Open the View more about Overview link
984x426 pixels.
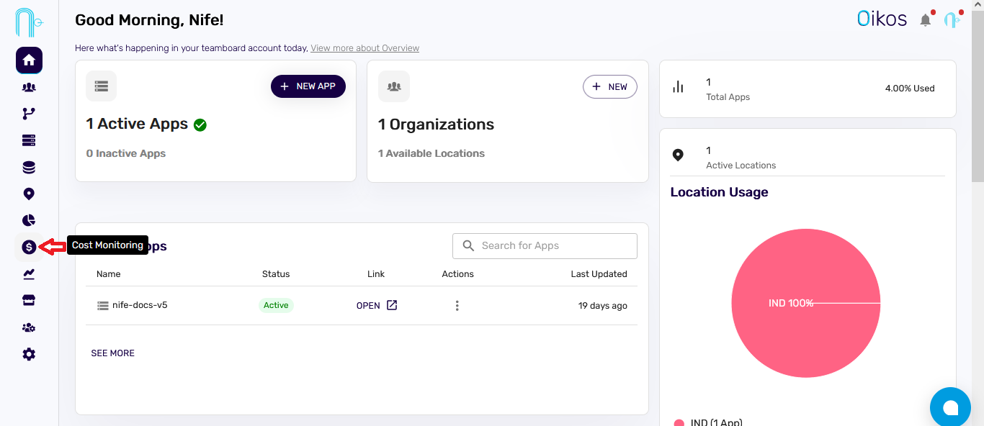364,47
